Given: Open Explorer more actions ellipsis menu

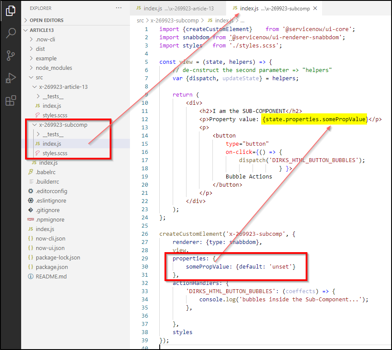Looking at the screenshot, I should (119, 8).
